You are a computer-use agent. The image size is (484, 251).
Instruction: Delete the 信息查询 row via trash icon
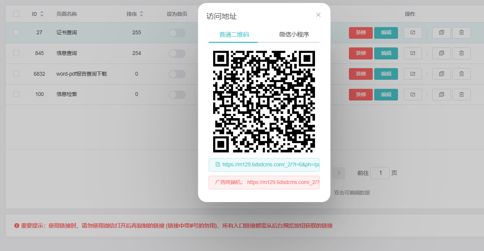tap(461, 53)
